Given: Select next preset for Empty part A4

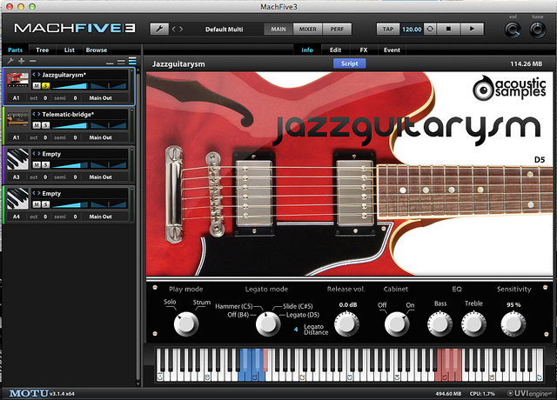Looking at the screenshot, I should (x=38, y=193).
